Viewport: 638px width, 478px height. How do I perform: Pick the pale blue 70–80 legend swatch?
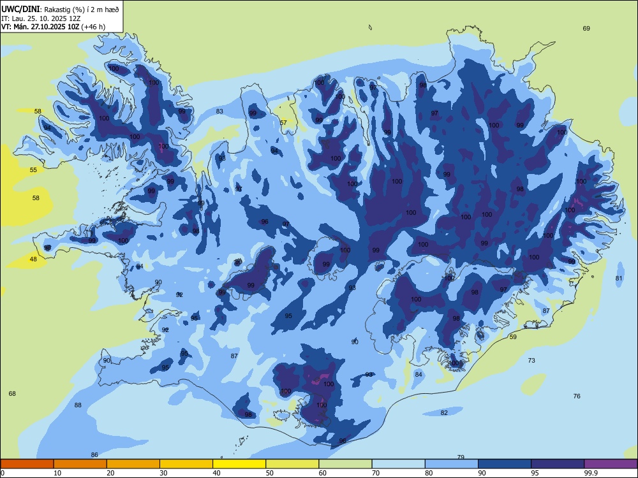point(398,464)
